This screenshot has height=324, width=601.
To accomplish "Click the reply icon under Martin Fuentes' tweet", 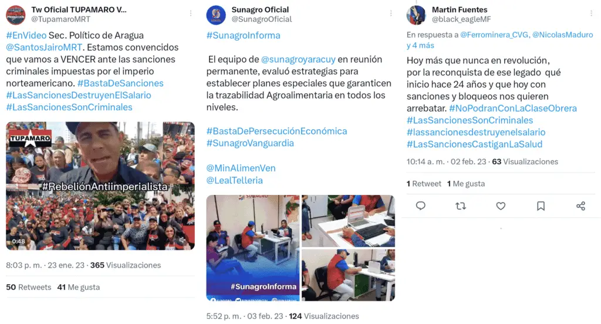I will 420,206.
